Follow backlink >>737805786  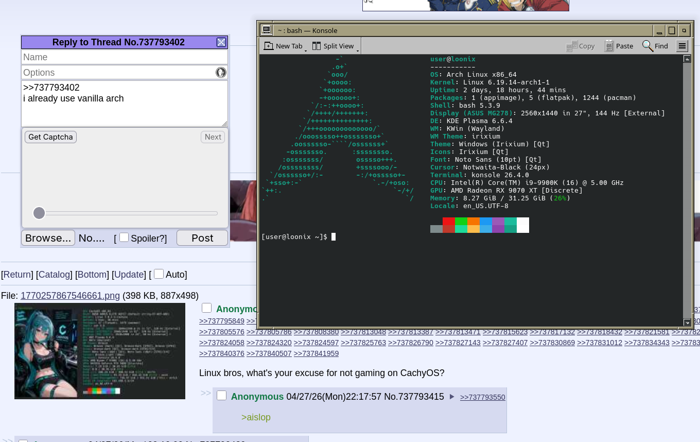click(269, 332)
